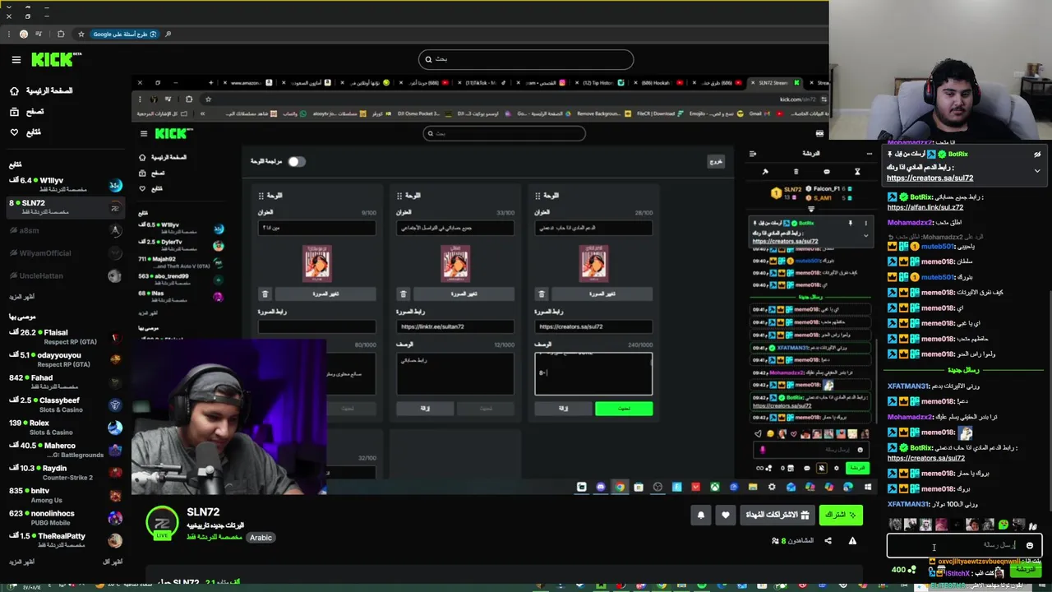Click Chrome icon in streamed taskbar
The width and height of the screenshot is (1052, 592).
coord(620,487)
